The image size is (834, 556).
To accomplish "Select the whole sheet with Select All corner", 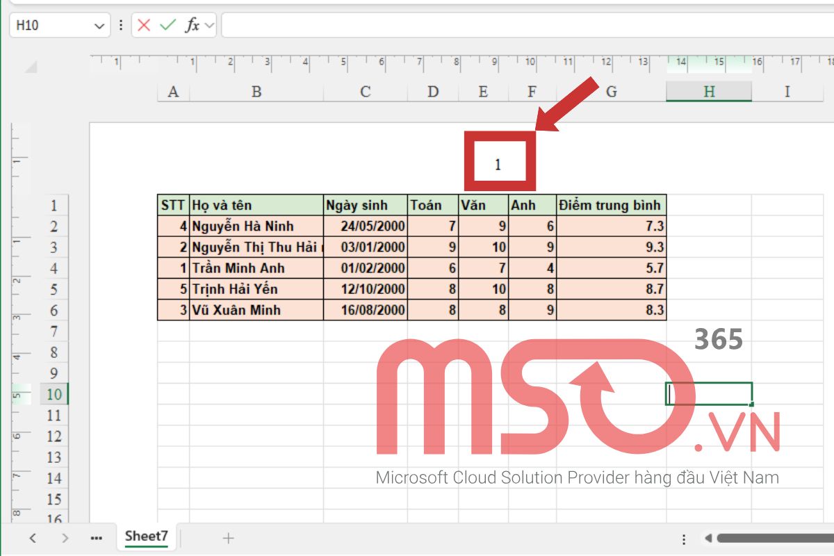I will click(x=31, y=67).
